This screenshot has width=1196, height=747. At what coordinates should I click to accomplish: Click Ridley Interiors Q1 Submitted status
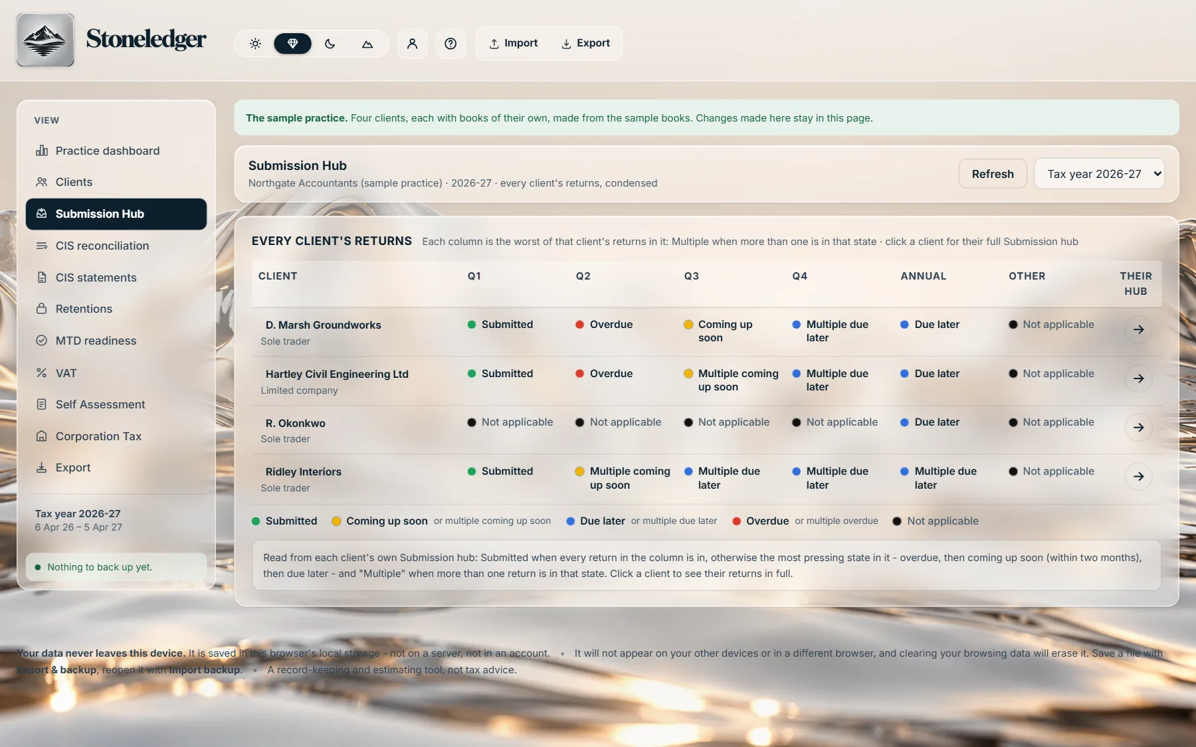[500, 471]
